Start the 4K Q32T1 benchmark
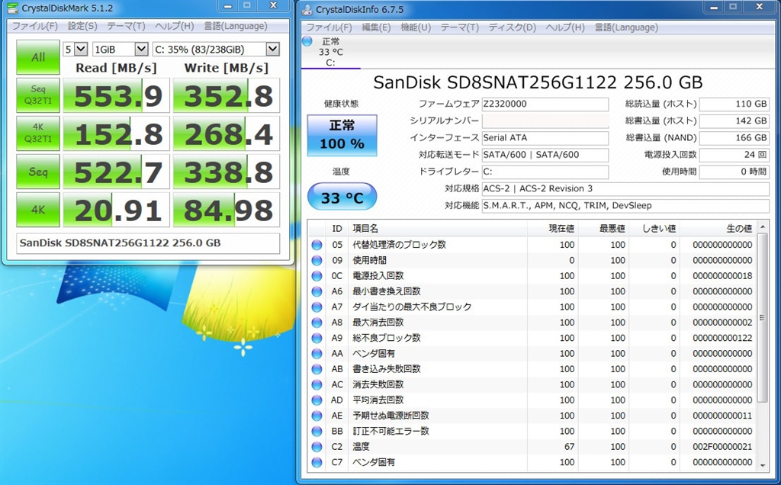The image size is (781, 485). coord(38,133)
